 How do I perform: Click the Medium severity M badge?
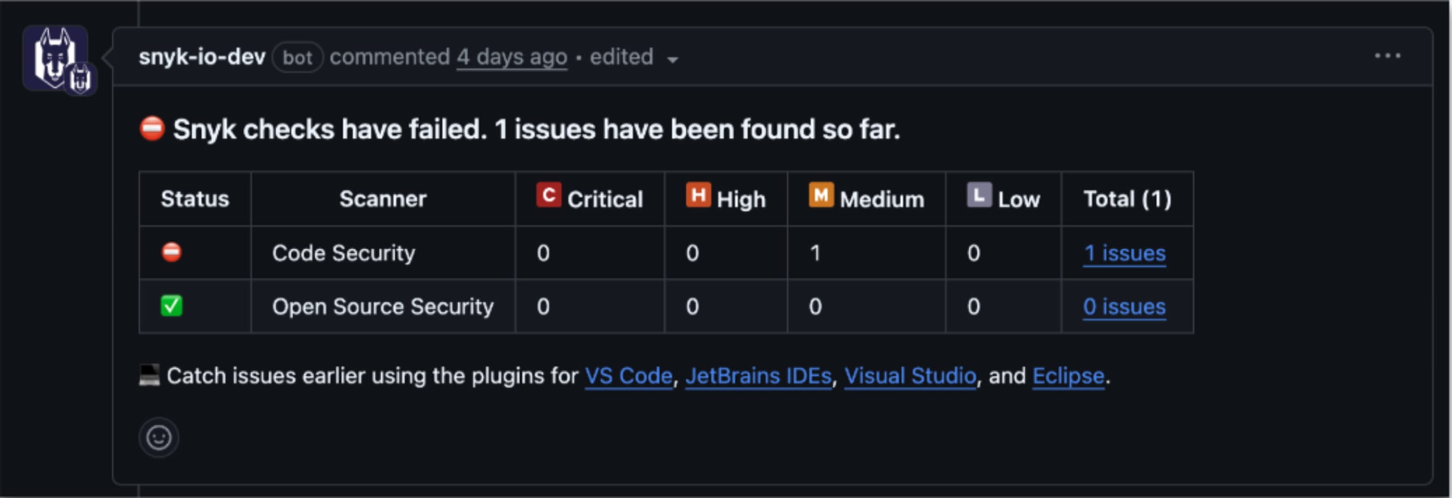tap(821, 195)
